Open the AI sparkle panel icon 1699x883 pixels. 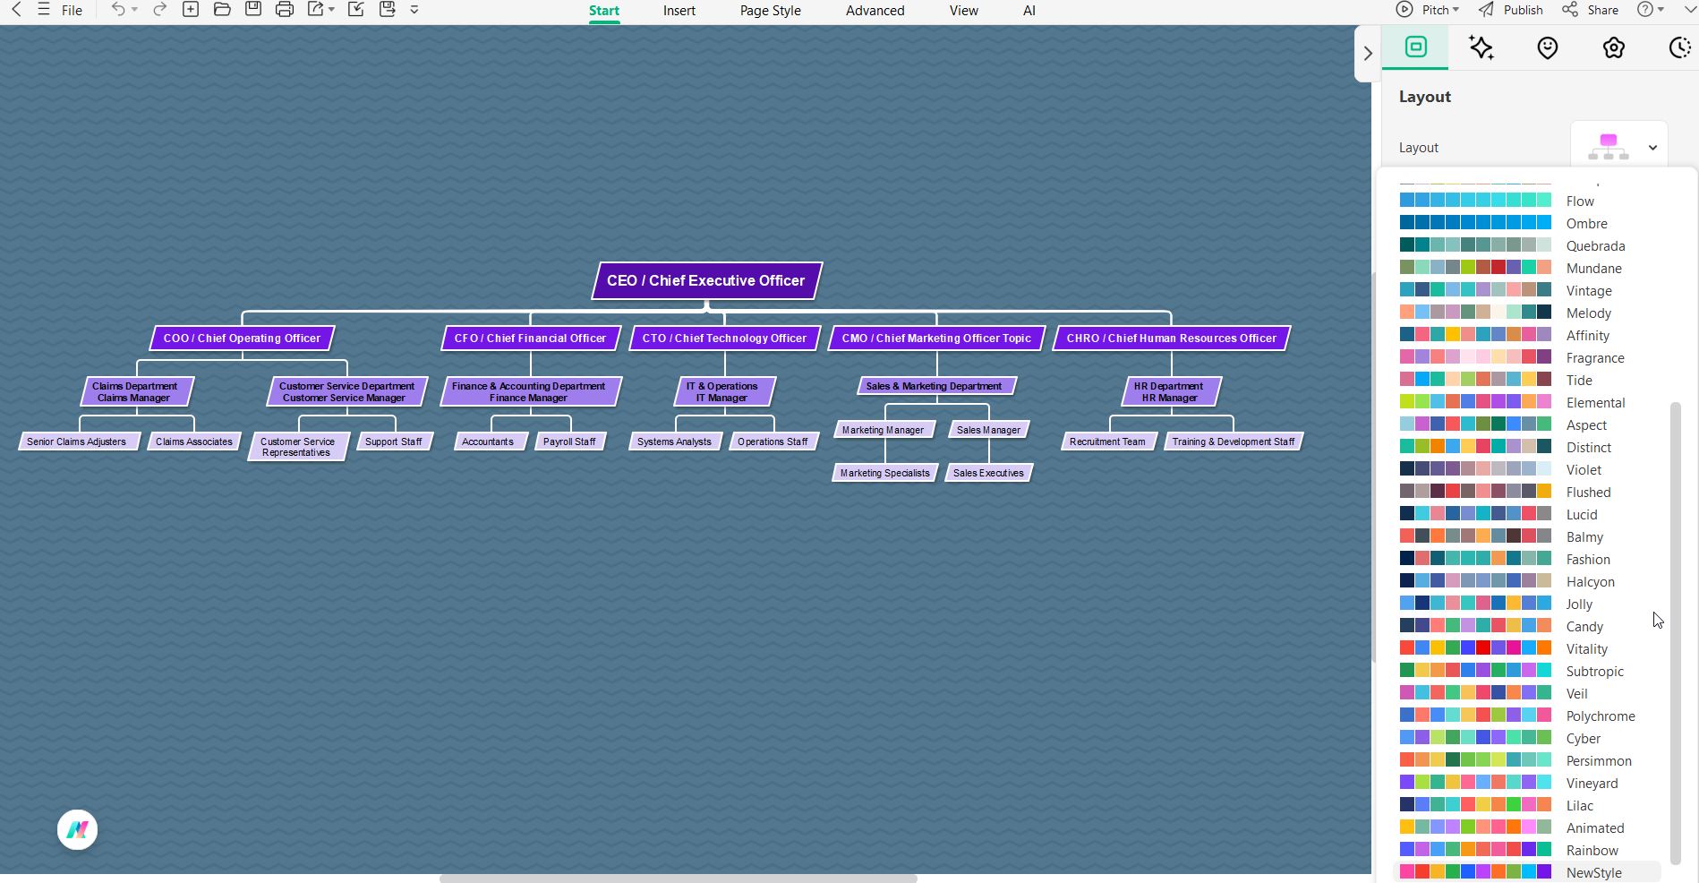pos(1481,47)
